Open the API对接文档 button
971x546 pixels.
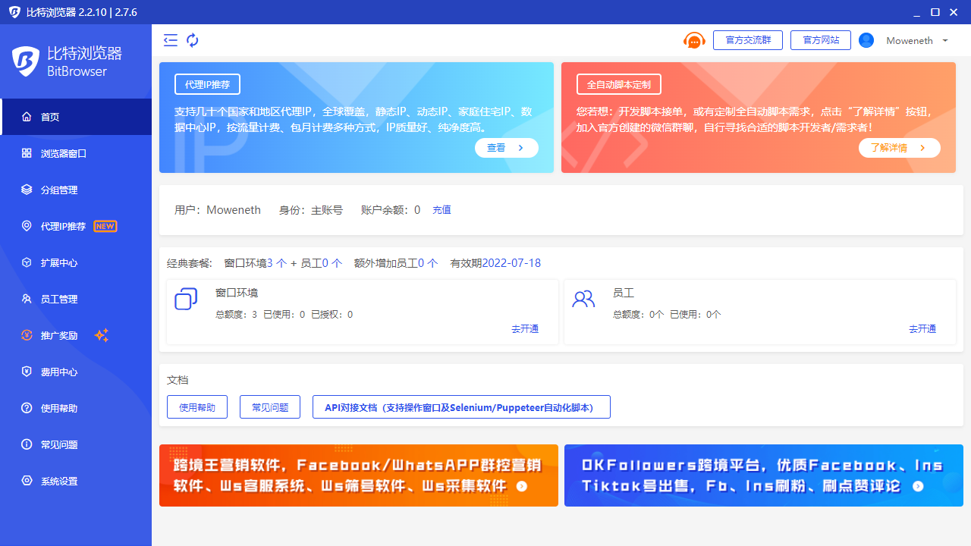[461, 407]
